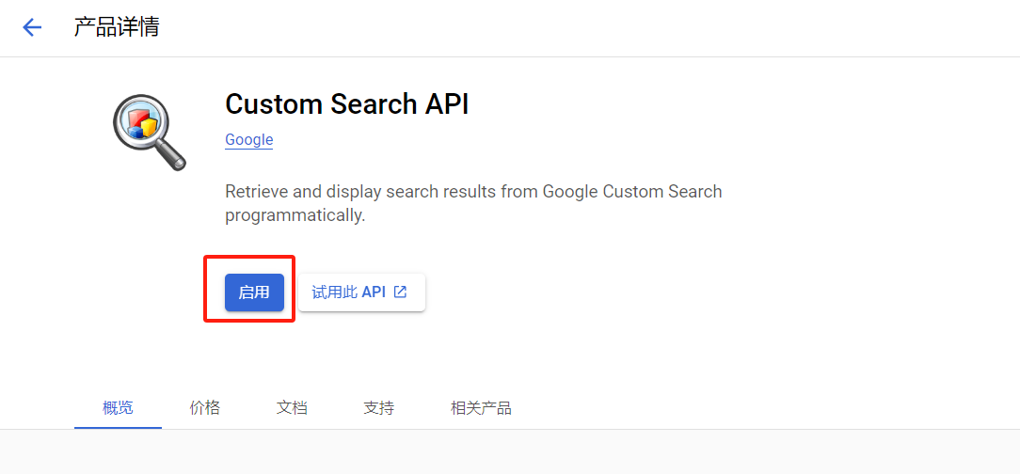Open the Google publisher link
The width and height of the screenshot is (1020, 474).
pyautogui.click(x=249, y=140)
